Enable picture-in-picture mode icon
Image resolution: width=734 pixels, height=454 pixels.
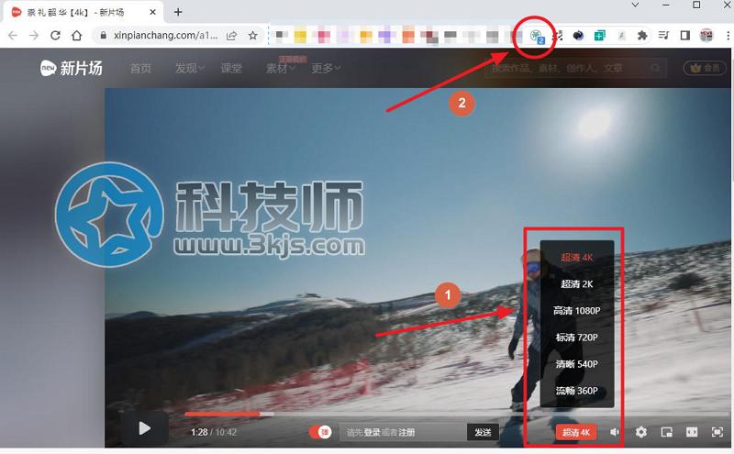(x=667, y=432)
